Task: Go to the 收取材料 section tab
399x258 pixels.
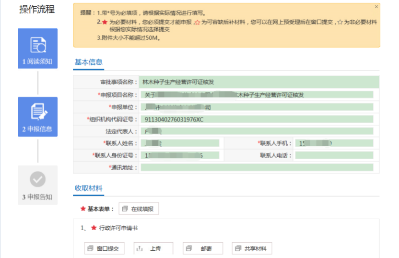Action: point(88,188)
